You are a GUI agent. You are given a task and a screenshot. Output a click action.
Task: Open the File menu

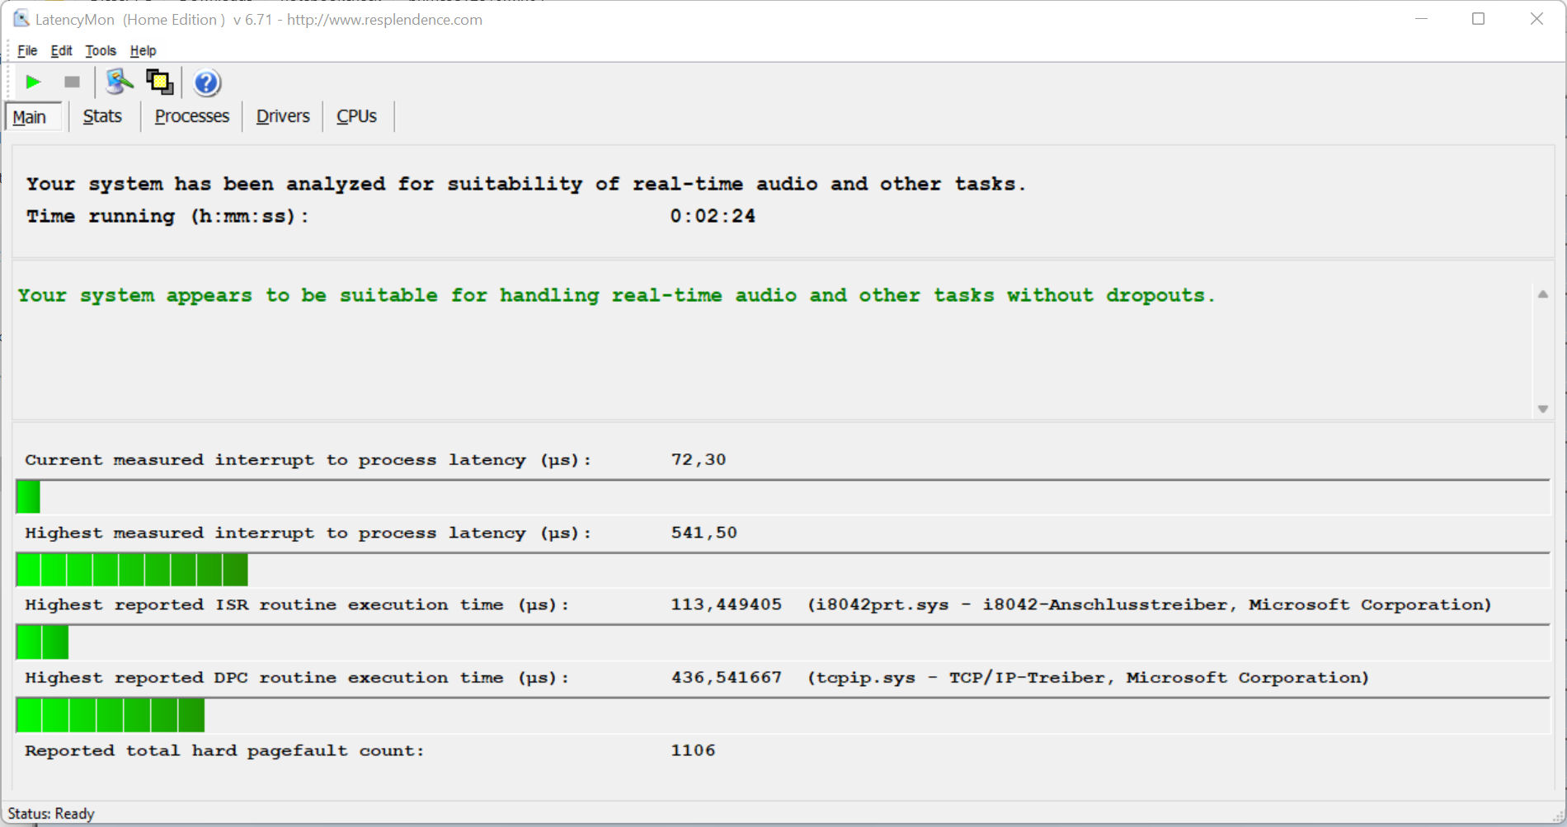27,50
